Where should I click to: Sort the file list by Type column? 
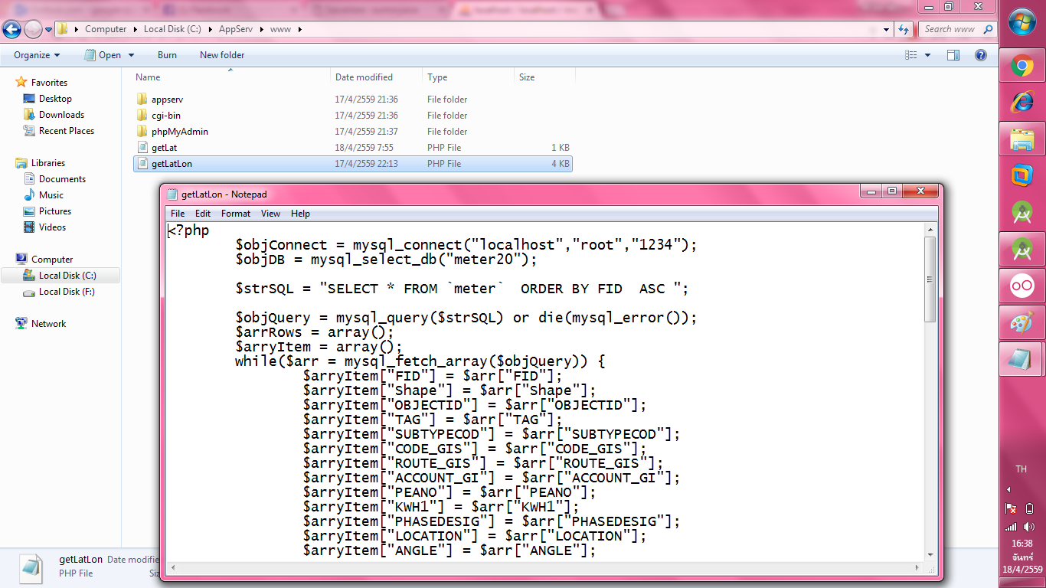click(x=468, y=77)
